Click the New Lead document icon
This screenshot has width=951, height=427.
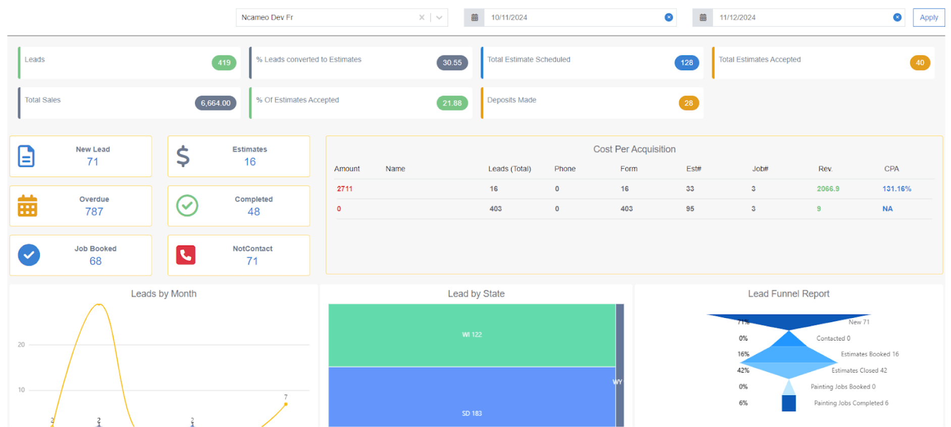26,156
